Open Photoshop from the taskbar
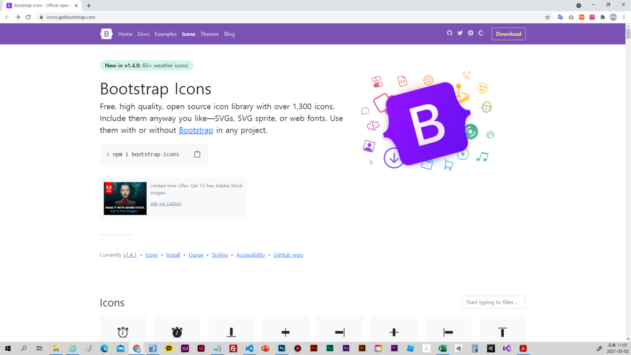The image size is (631, 355). 281,348
